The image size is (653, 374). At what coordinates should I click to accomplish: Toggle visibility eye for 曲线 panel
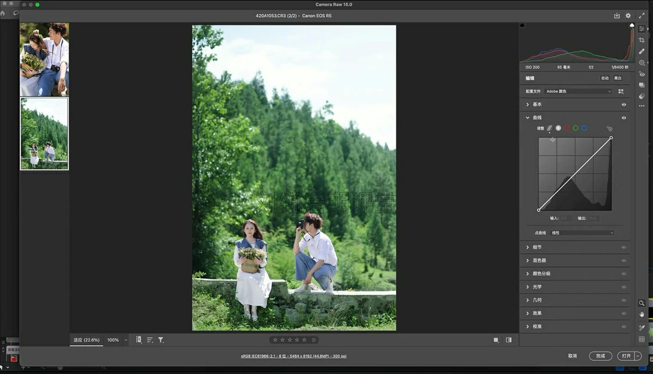point(624,117)
